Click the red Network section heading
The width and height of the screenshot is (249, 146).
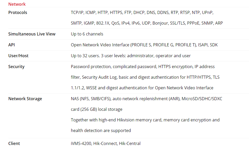tap(17, 4)
